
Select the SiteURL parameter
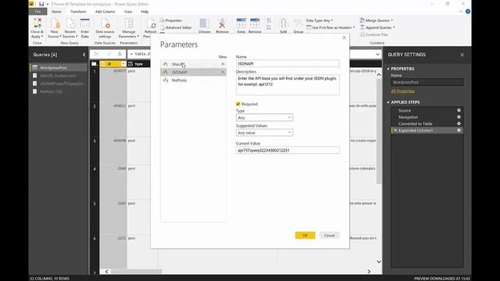click(x=193, y=64)
